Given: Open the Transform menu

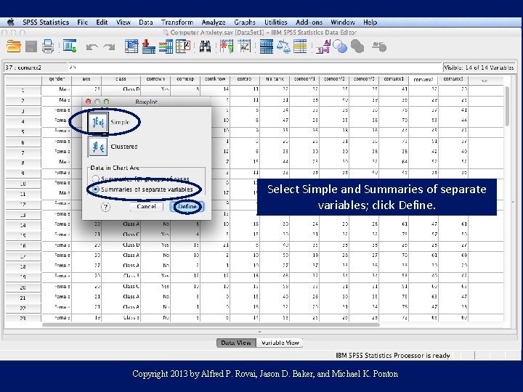Looking at the screenshot, I should coord(177,23).
